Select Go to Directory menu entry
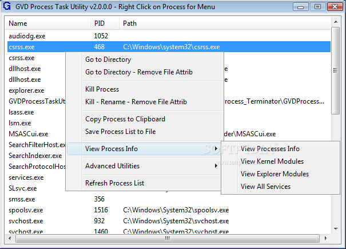The height and width of the screenshot is (249, 346). coord(108,60)
